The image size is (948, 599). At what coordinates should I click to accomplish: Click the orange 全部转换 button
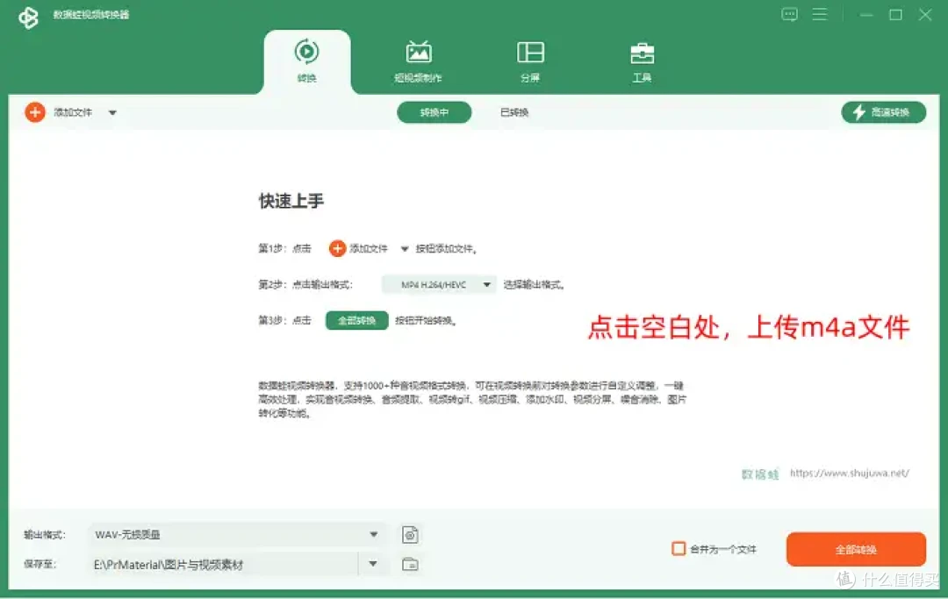[x=856, y=550]
